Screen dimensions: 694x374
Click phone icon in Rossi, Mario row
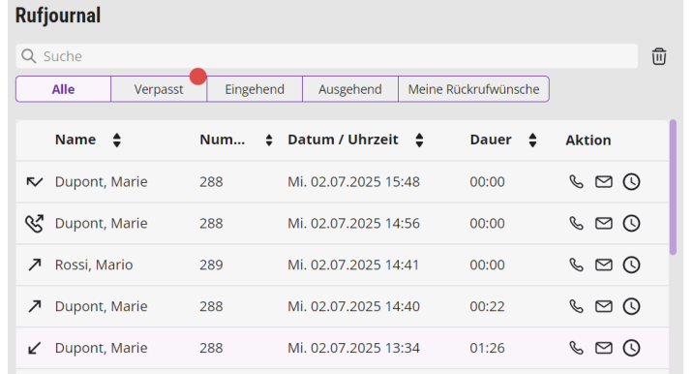(x=576, y=265)
